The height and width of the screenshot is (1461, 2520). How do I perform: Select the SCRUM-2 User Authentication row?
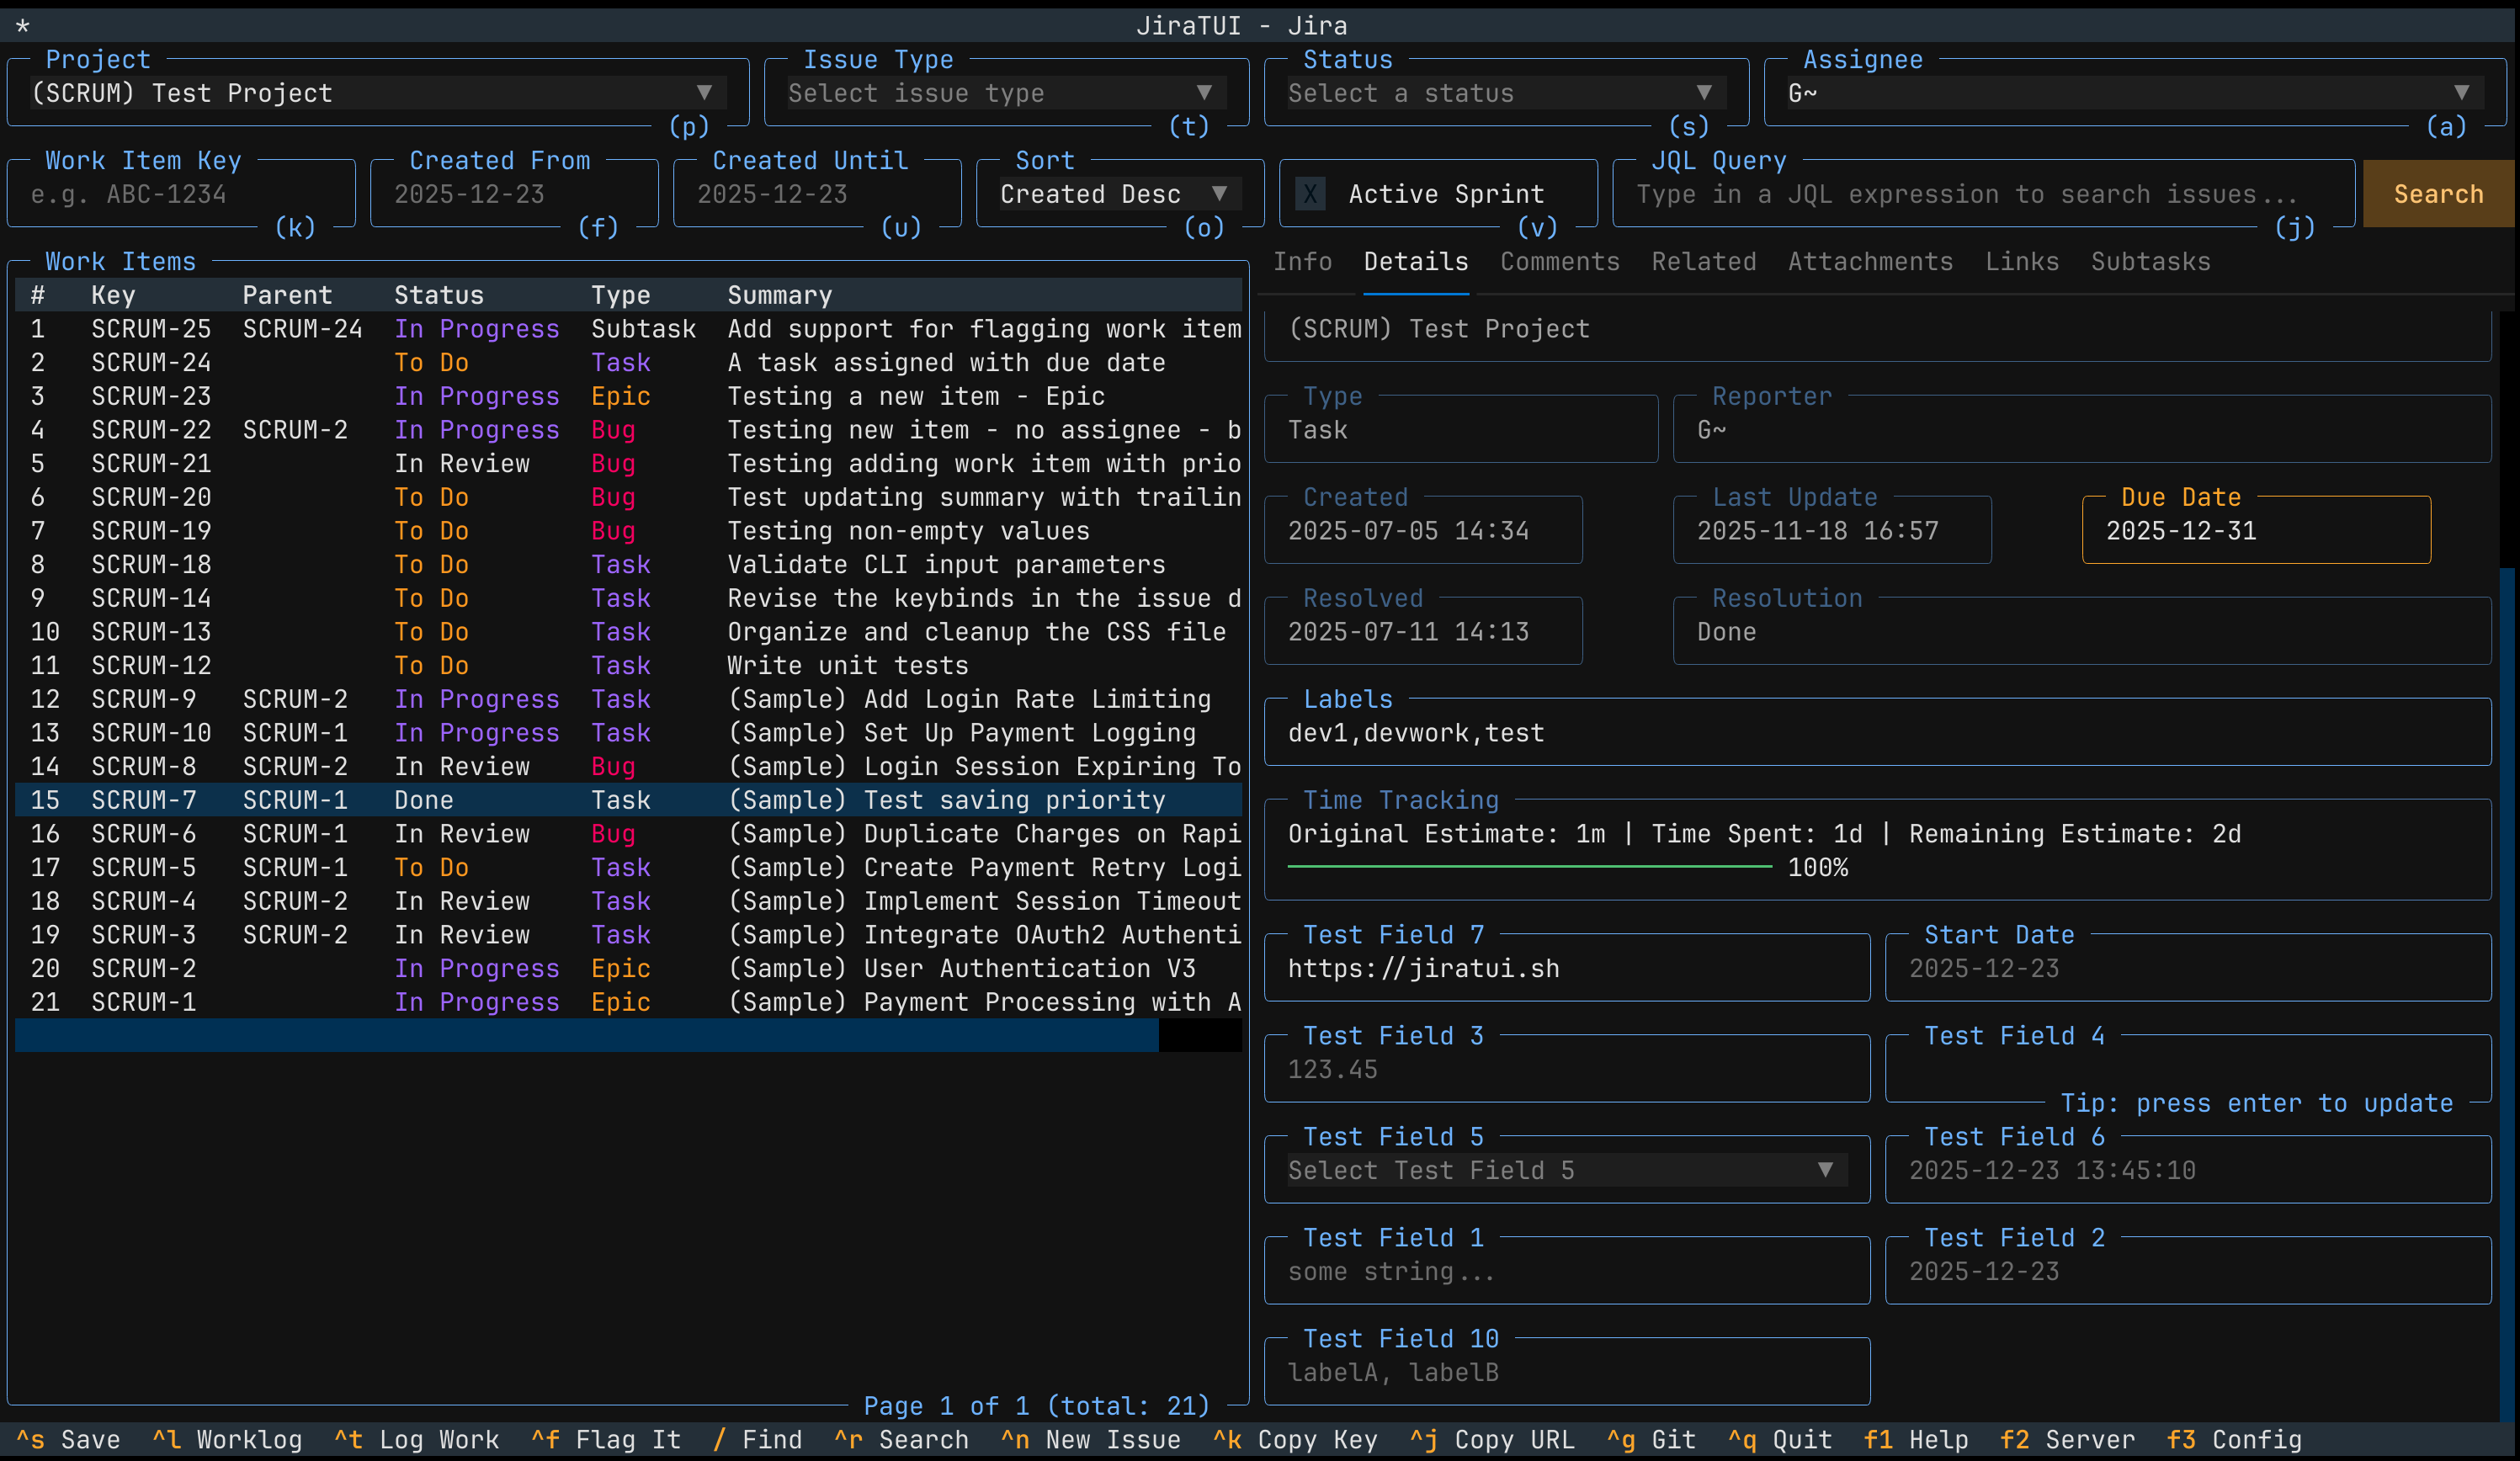628,968
